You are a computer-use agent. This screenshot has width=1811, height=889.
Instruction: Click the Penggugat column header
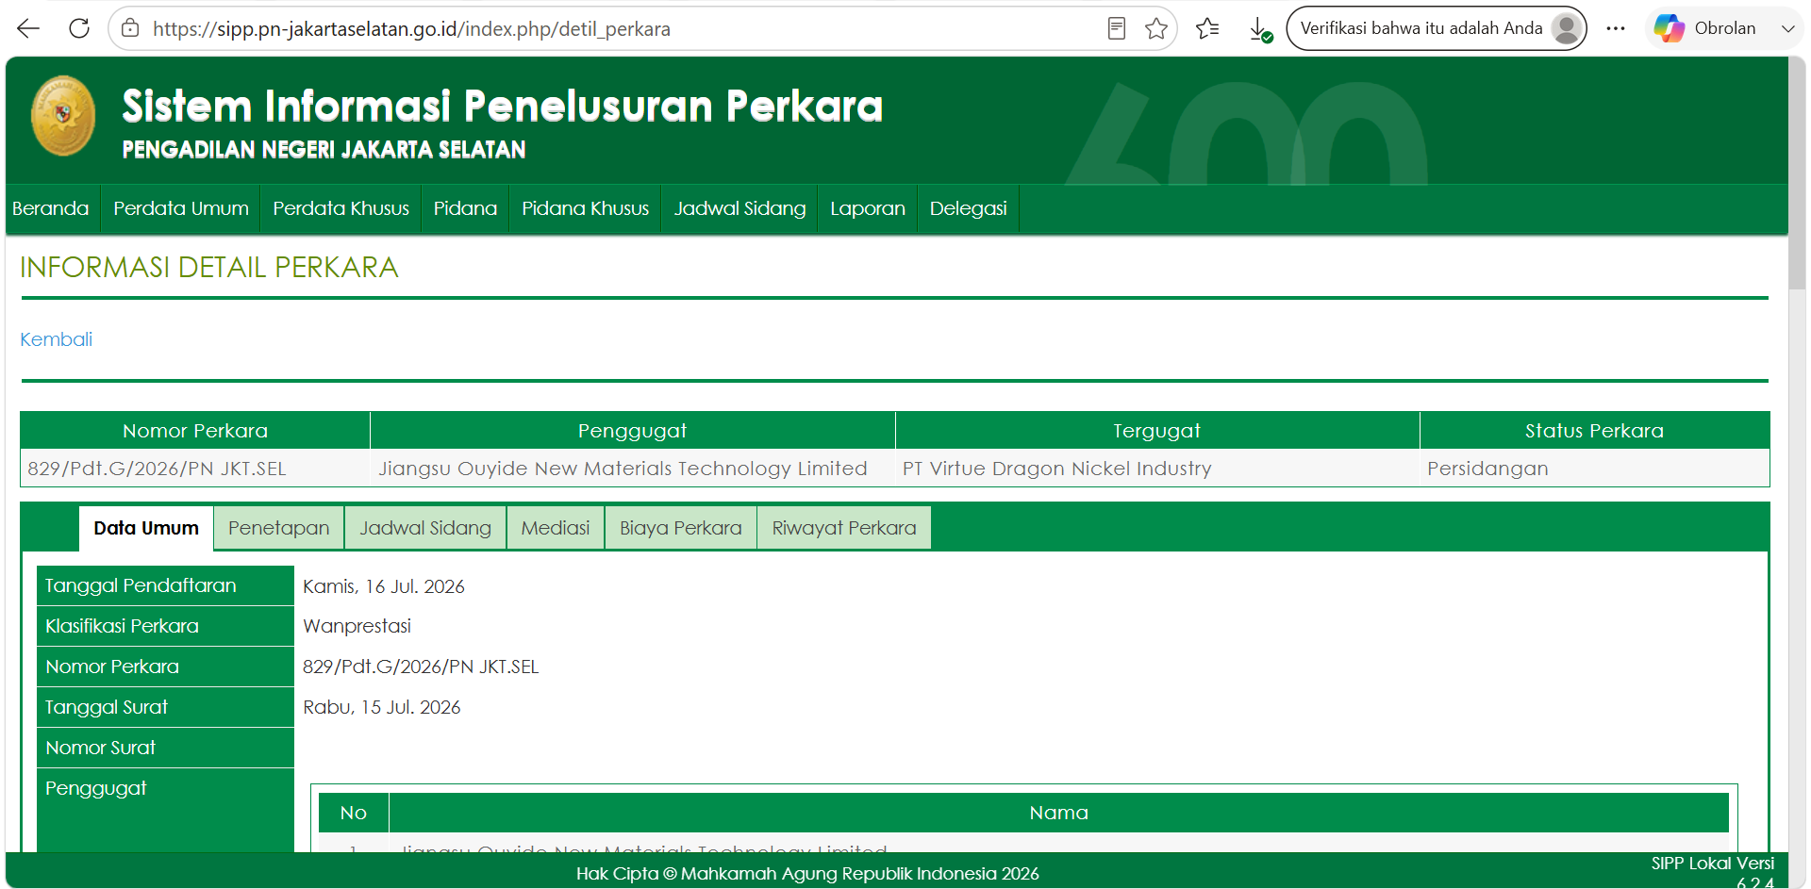(x=633, y=431)
